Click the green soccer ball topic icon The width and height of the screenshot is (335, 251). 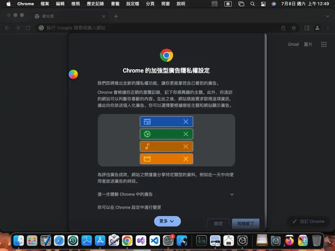pyautogui.click(x=147, y=134)
